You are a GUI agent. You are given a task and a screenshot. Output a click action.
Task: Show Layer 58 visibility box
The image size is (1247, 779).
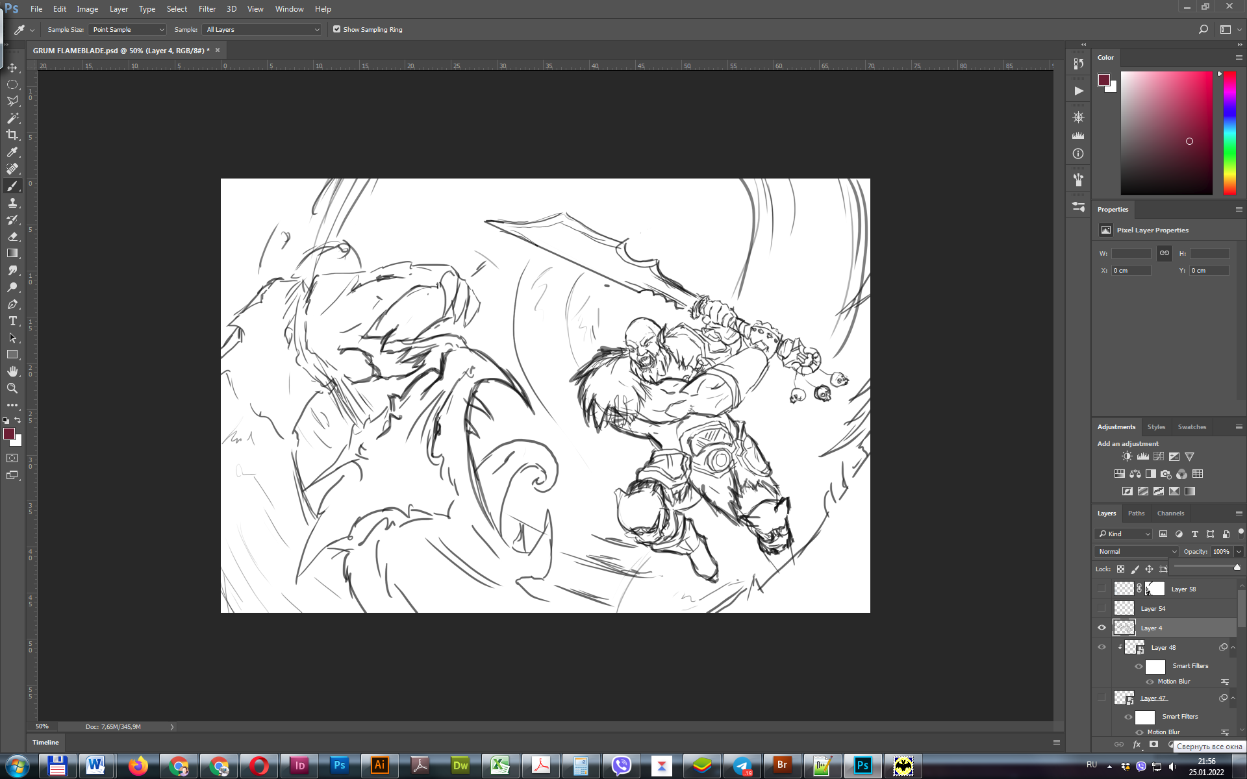point(1102,589)
